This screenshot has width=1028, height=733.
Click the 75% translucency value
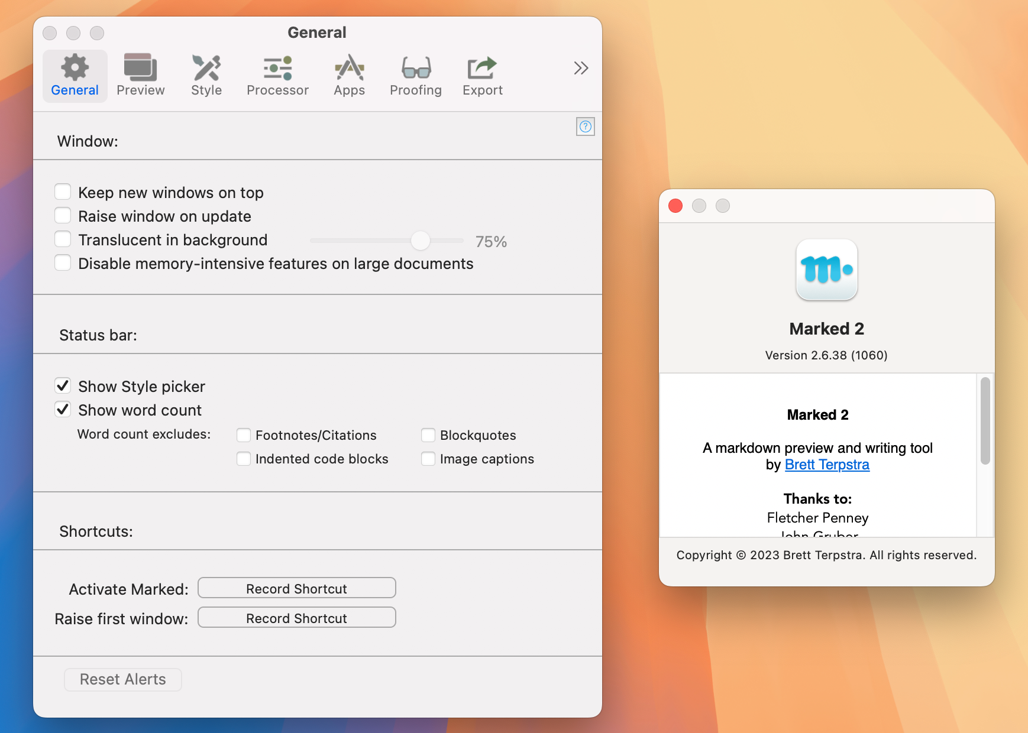(x=491, y=242)
